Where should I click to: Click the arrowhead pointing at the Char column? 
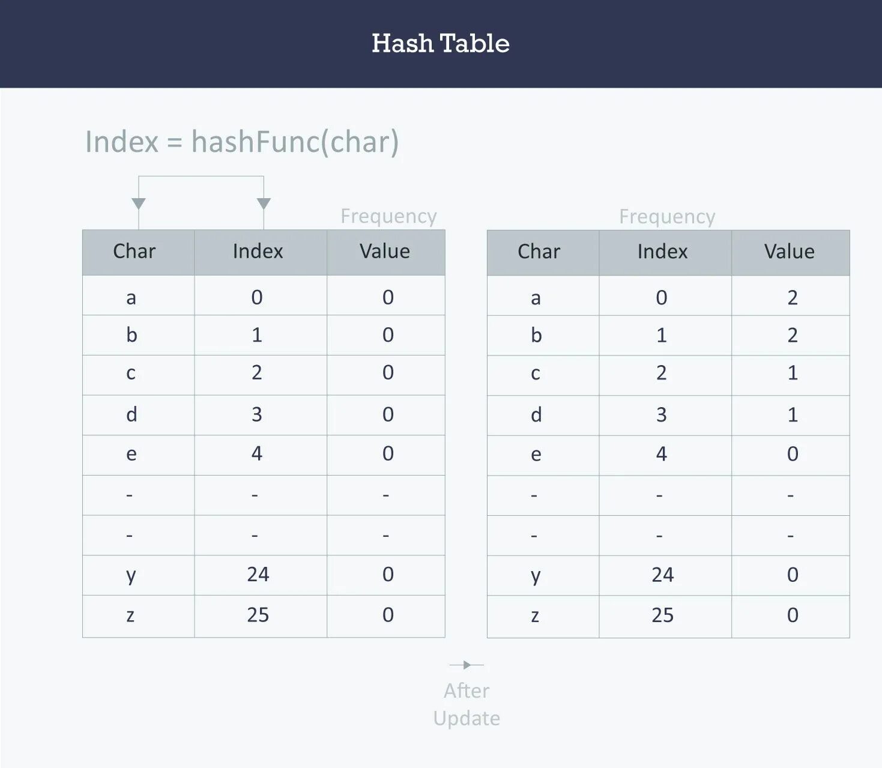pyautogui.click(x=139, y=204)
